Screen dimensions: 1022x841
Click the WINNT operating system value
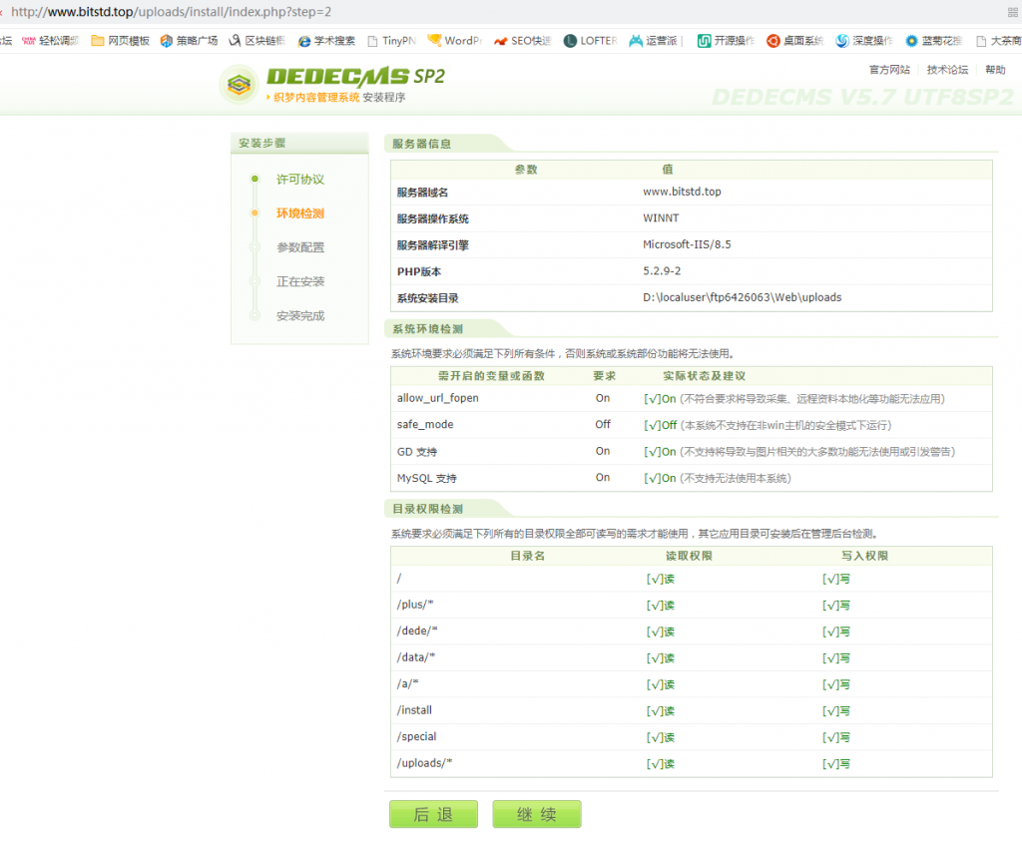[x=661, y=218]
